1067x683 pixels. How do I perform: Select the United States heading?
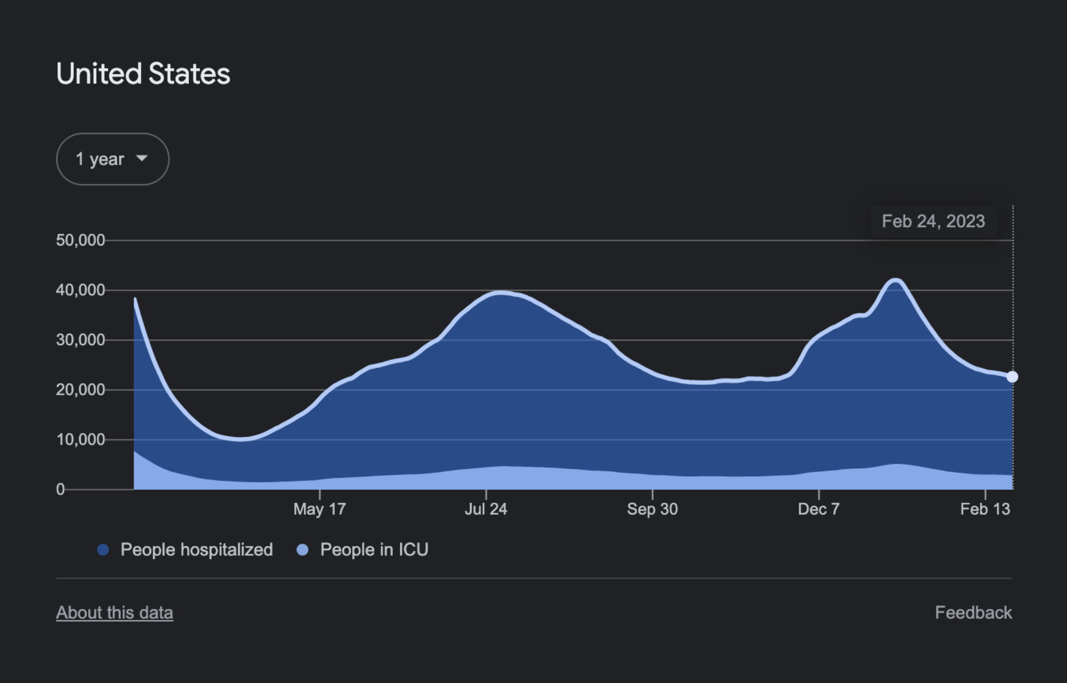144,73
